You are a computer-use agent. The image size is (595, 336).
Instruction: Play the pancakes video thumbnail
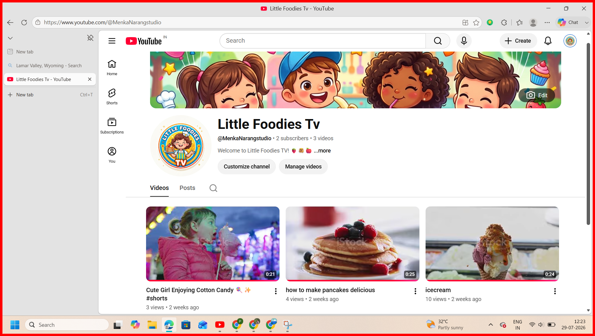tap(352, 244)
